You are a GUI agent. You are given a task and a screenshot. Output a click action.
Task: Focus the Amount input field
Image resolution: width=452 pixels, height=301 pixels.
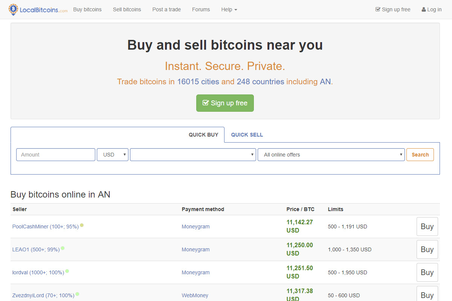point(56,155)
